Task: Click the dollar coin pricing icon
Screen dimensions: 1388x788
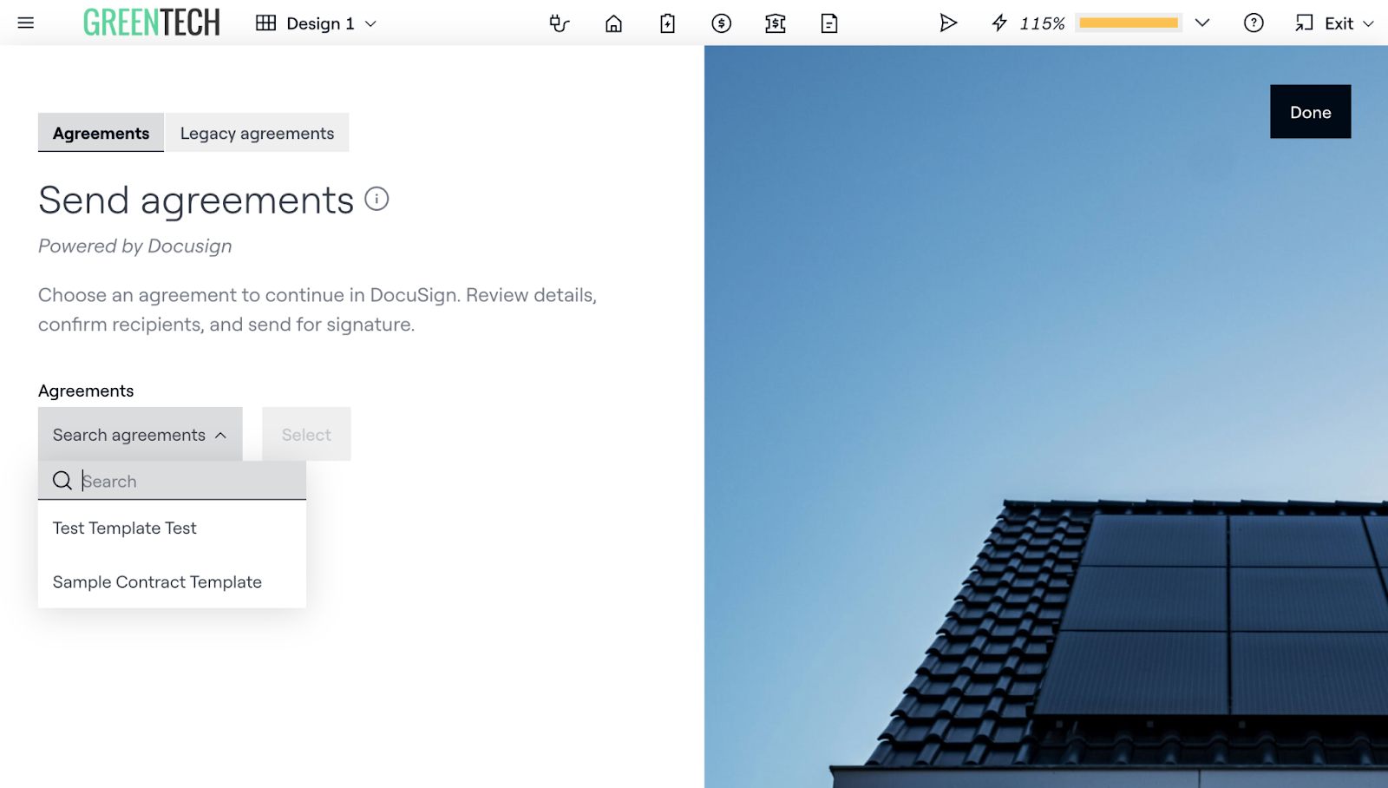Action: 721,23
